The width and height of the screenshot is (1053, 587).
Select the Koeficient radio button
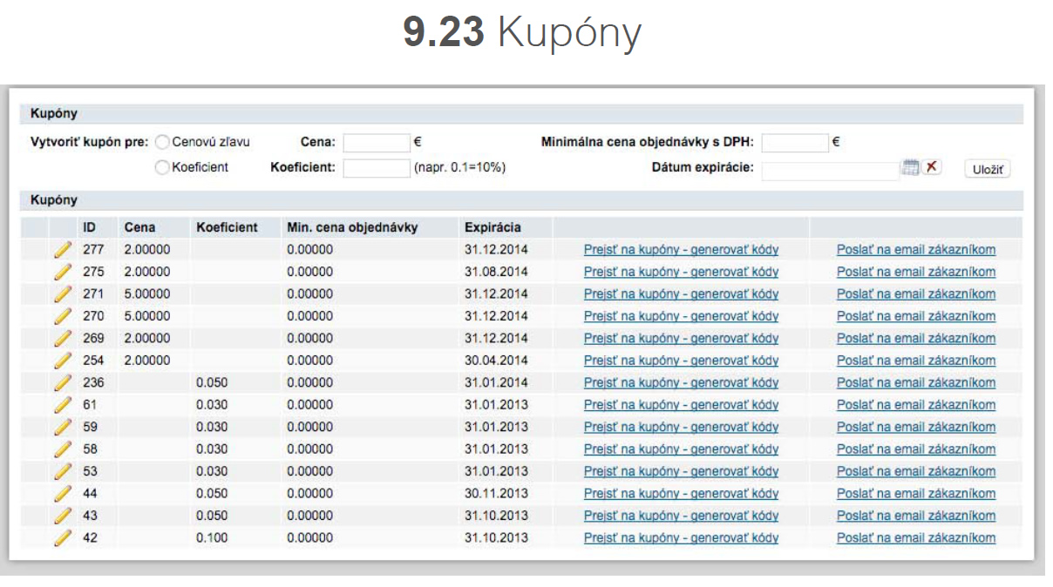(162, 168)
